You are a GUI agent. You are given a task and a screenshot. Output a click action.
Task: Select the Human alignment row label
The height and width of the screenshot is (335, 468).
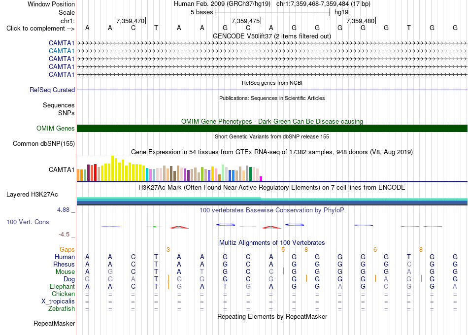65,257
